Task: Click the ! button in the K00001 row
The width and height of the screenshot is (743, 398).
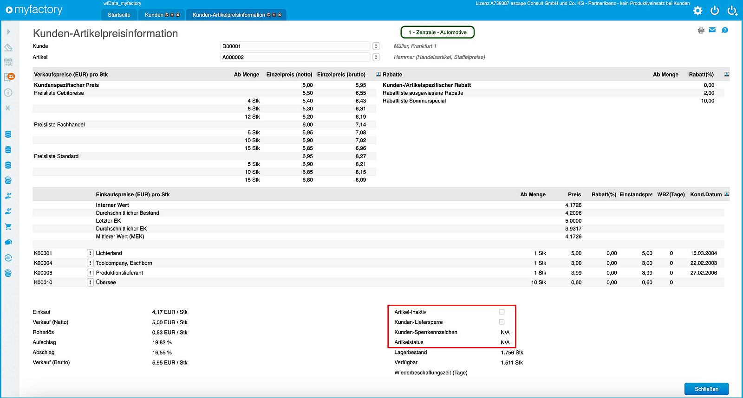Action: click(91, 253)
